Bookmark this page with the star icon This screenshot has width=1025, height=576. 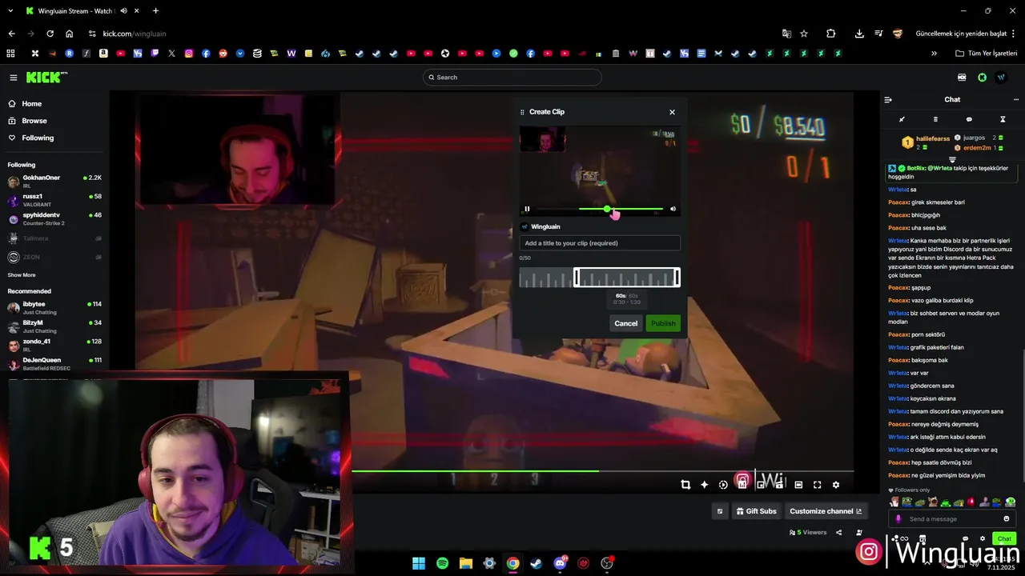804,34
